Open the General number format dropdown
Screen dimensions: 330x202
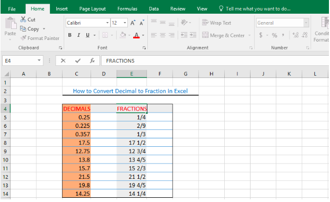pyautogui.click(x=306, y=23)
